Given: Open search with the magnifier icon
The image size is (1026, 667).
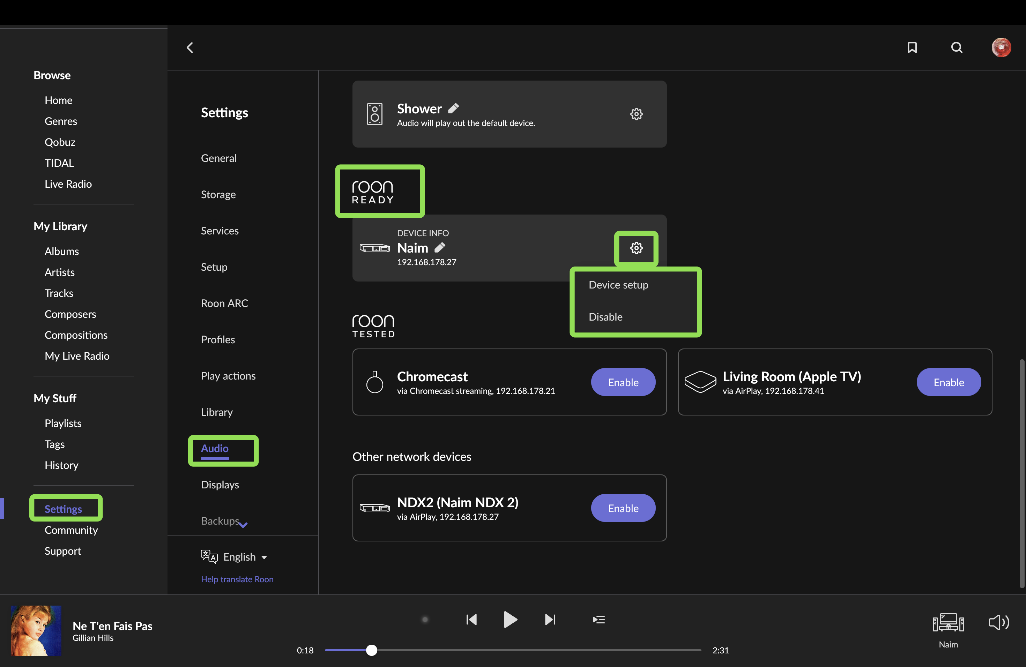Looking at the screenshot, I should point(957,47).
